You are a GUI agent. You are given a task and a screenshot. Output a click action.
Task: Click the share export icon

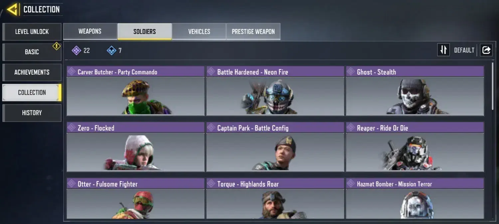(486, 50)
